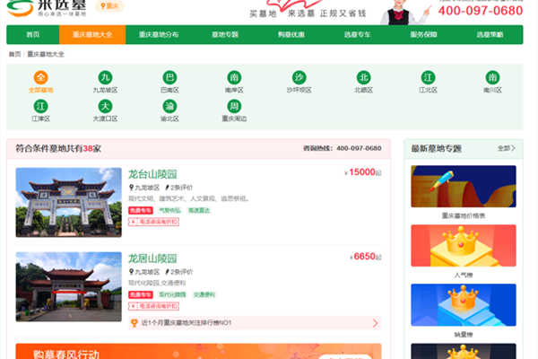
Task: Click 气势恢弘 tag on 龙台山陵园
Action: tap(169, 210)
